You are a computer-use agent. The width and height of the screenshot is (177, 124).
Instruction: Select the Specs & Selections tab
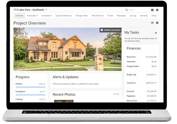click(63, 16)
